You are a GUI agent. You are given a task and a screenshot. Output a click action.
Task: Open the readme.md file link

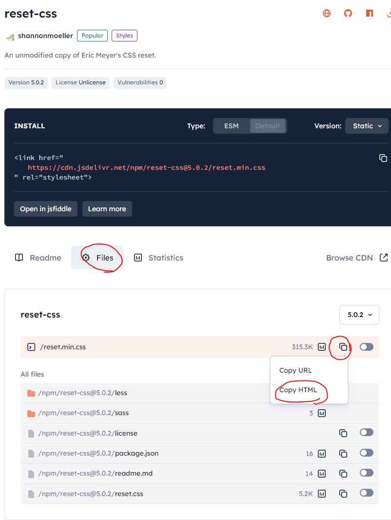coord(96,474)
